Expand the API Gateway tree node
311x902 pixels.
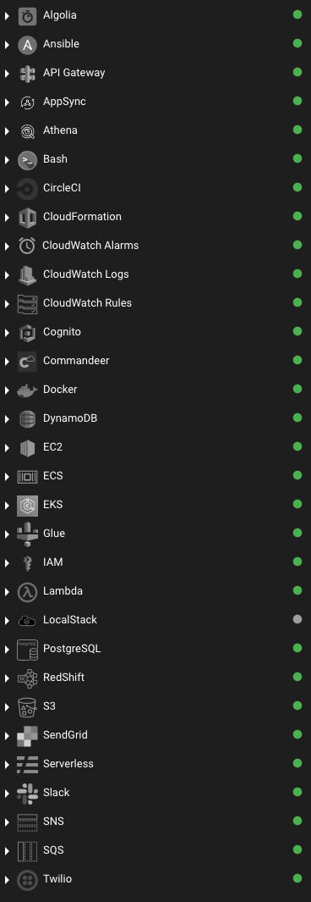click(x=8, y=74)
